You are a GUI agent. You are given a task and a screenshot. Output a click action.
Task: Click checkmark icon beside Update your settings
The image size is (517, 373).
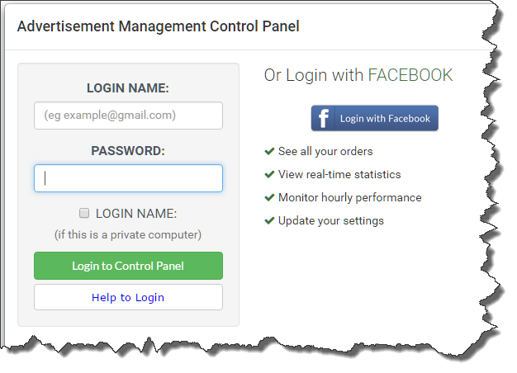coord(269,220)
